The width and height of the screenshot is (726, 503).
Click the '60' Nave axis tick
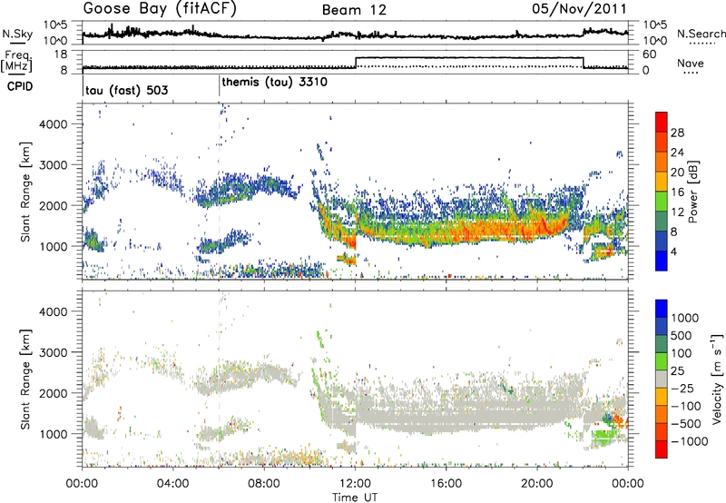coord(649,54)
